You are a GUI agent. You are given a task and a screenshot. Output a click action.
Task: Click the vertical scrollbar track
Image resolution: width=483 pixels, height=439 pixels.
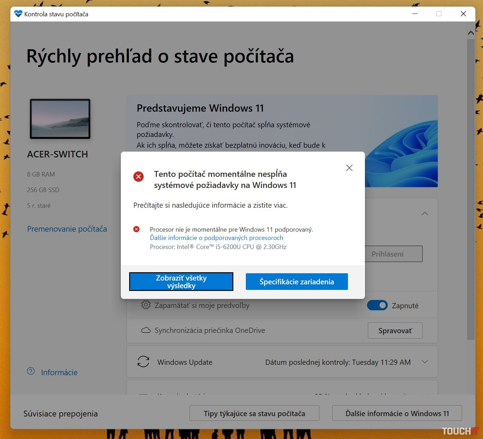pos(471,189)
